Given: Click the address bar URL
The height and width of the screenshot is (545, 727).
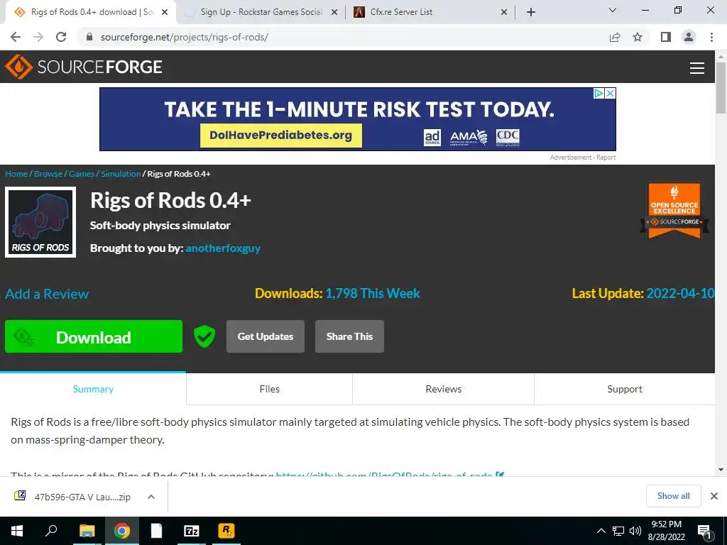Looking at the screenshot, I should click(x=185, y=37).
